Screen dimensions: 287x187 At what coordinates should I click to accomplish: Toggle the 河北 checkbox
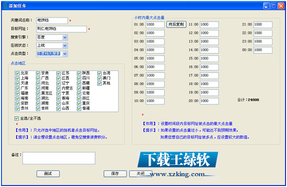(38, 84)
